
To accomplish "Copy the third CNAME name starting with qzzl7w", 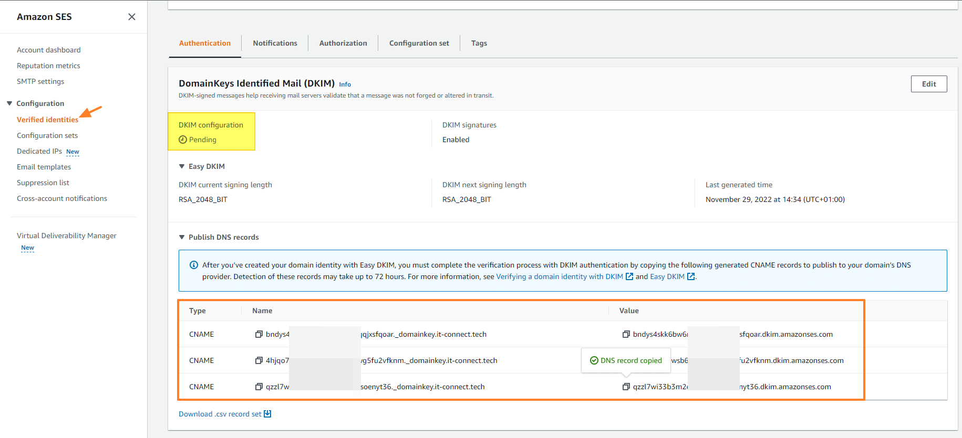I will tap(258, 387).
